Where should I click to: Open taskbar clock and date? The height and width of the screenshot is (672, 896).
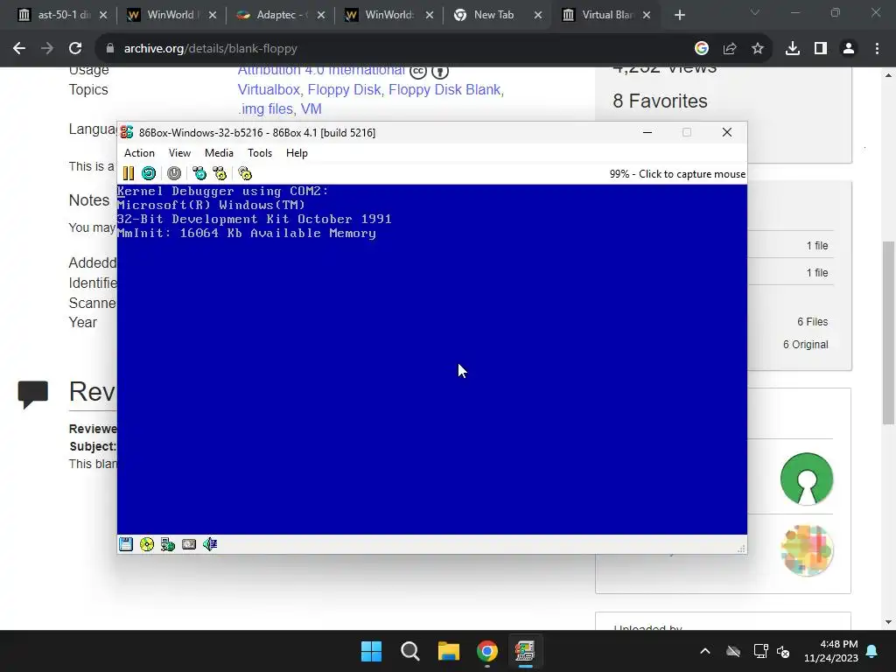(x=831, y=651)
